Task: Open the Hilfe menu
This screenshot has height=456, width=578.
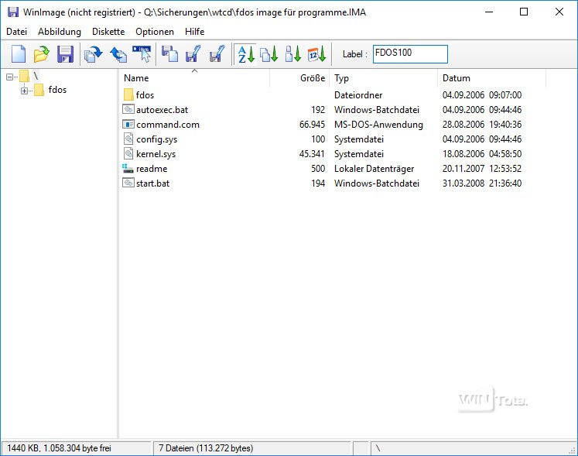Action: coord(195,32)
